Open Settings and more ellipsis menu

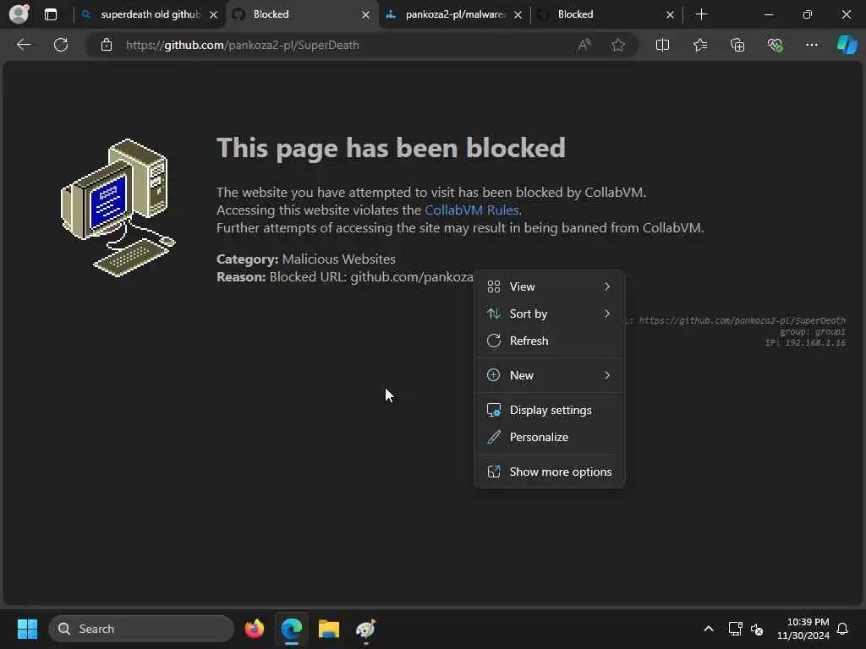point(811,45)
